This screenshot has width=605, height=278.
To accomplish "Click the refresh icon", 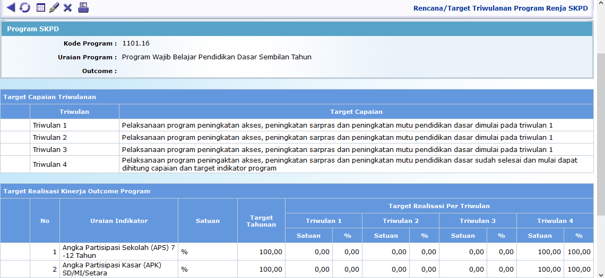I will pos(25,7).
